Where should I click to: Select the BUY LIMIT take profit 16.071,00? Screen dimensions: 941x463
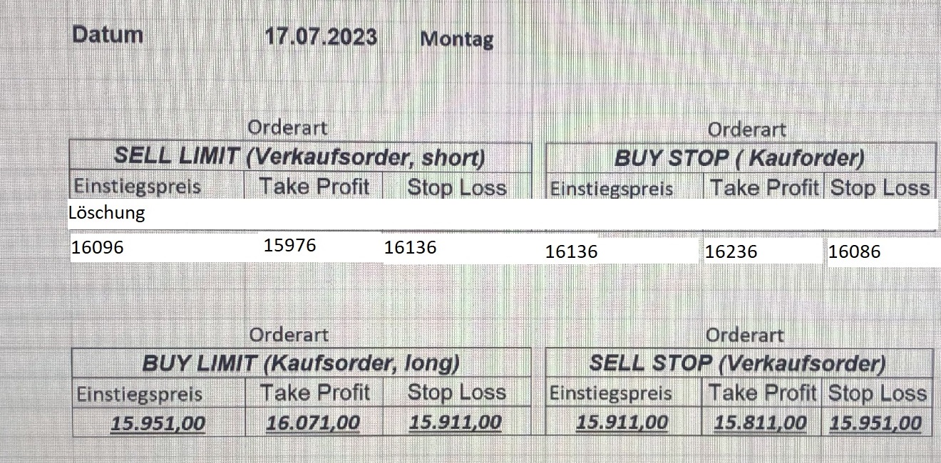click(x=313, y=422)
